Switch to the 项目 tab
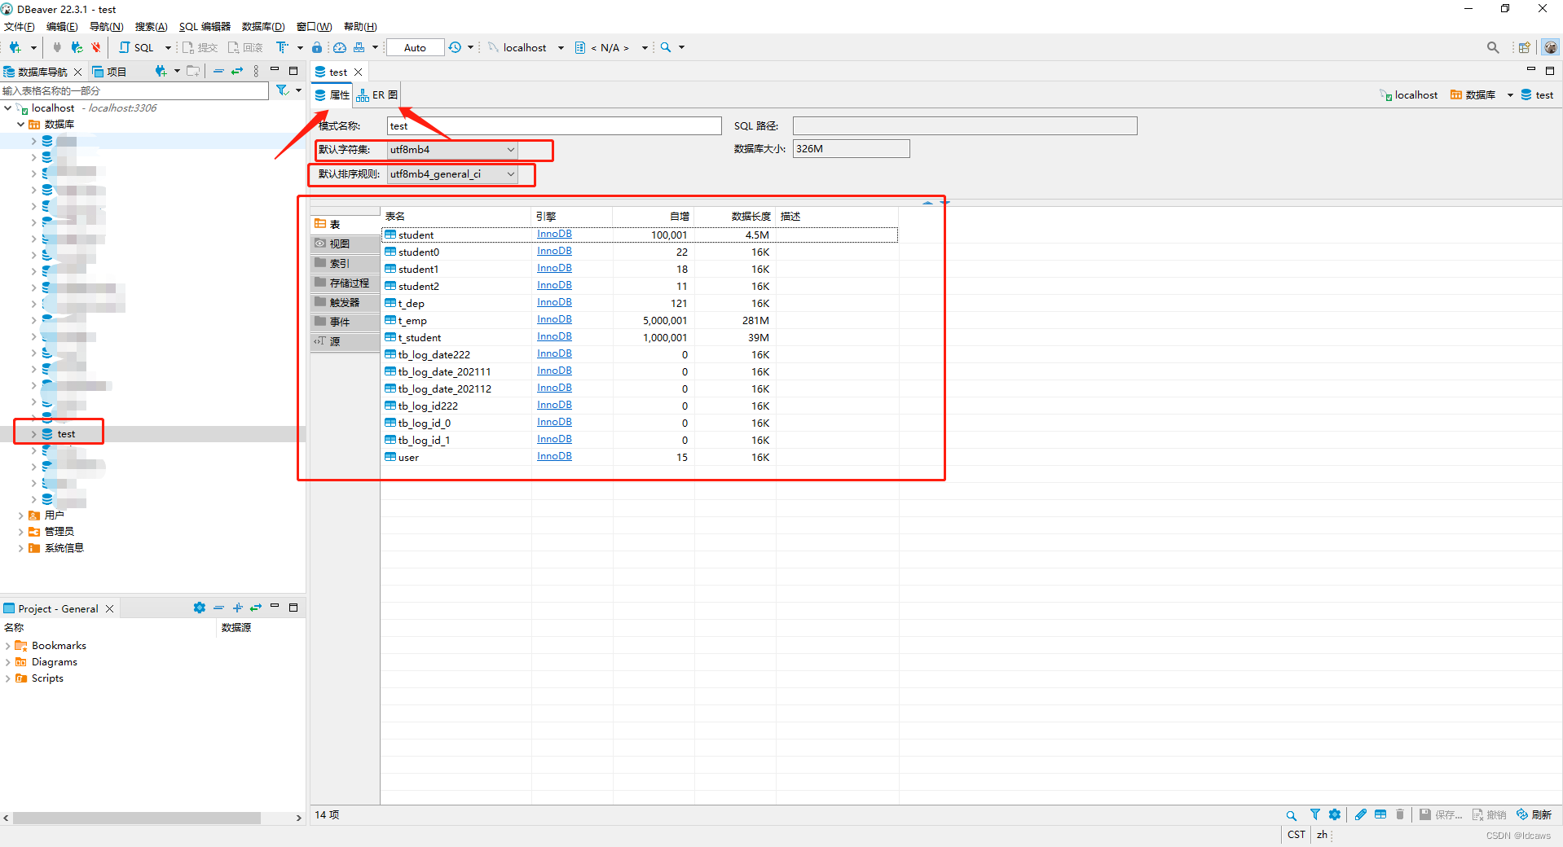Screen dimensions: 1563x847 [x=110, y=72]
